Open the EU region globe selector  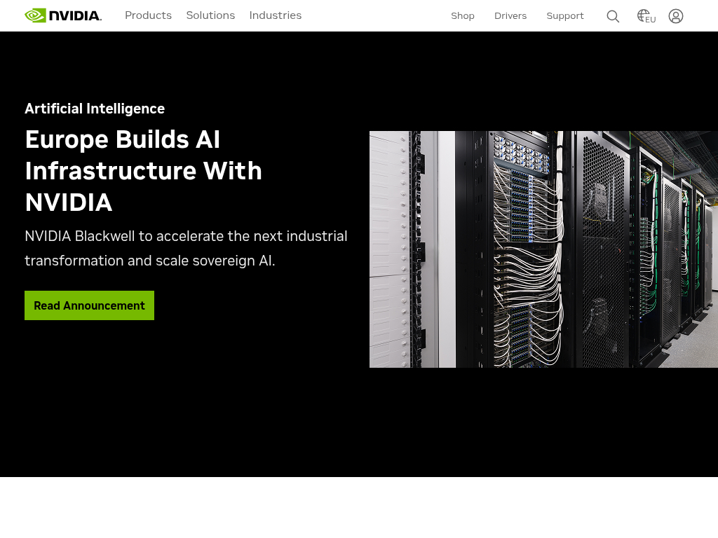tap(646, 17)
